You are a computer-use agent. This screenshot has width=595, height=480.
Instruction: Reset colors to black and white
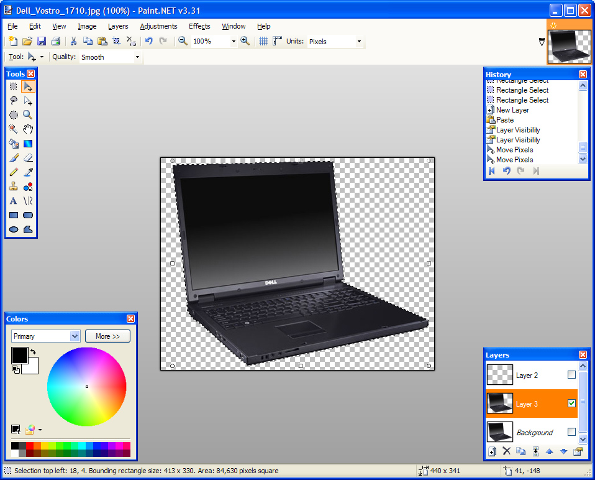16,369
